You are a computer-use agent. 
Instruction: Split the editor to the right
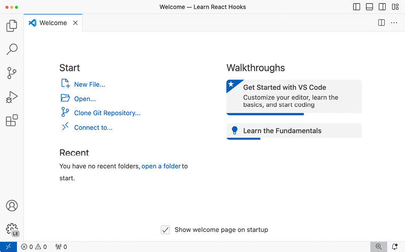tap(381, 23)
